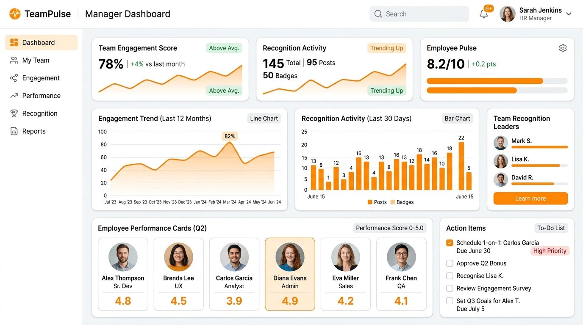Click the Dashboard grid icon in sidebar
Viewport: 583px width, 325px height.
14,42
